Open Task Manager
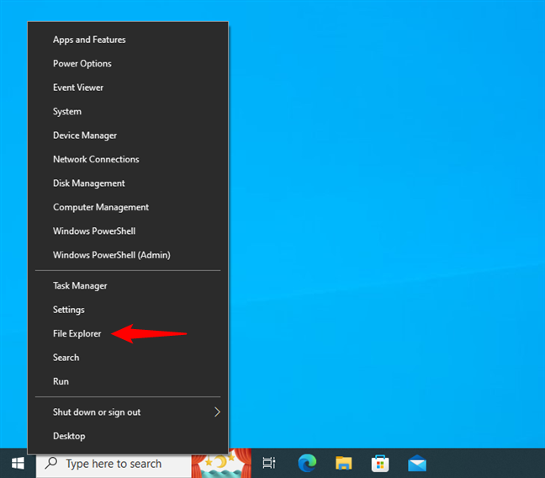 pos(128,286)
